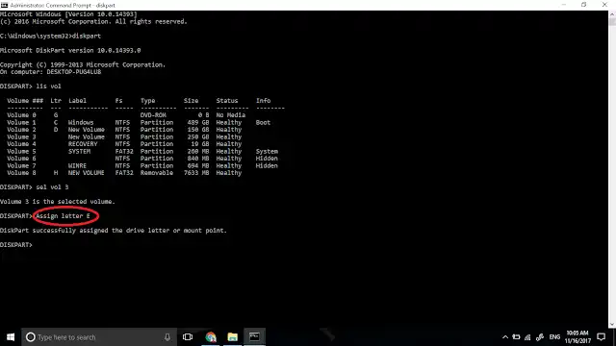Restore down the Command Prompt window

click(584, 5)
